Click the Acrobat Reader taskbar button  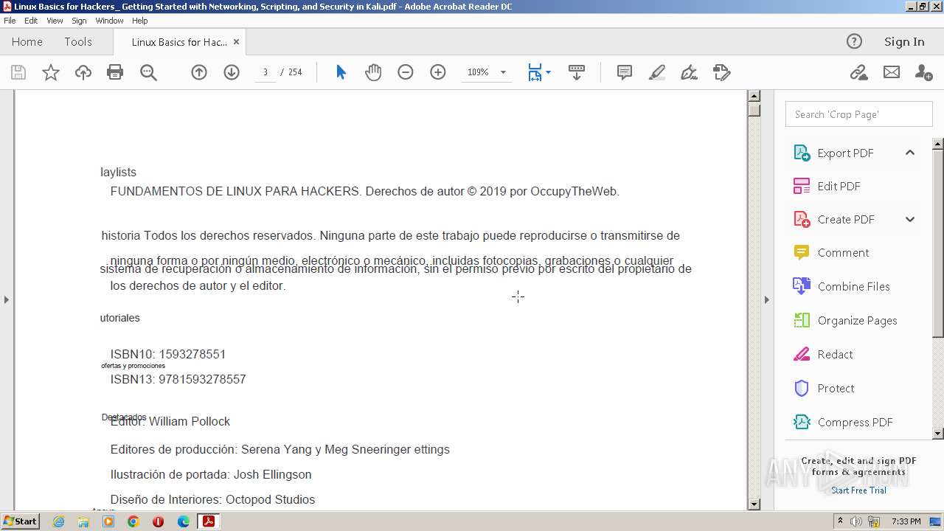point(209,521)
